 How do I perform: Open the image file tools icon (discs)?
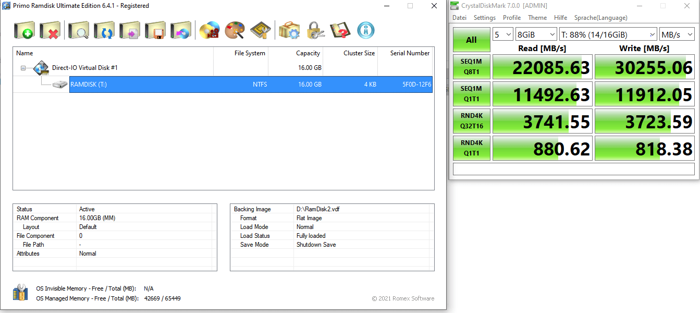pyautogui.click(x=210, y=31)
